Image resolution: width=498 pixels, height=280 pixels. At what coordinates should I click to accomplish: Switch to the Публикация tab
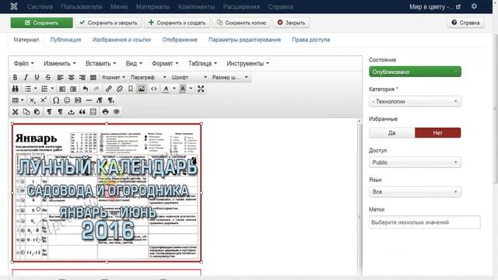[65, 40]
